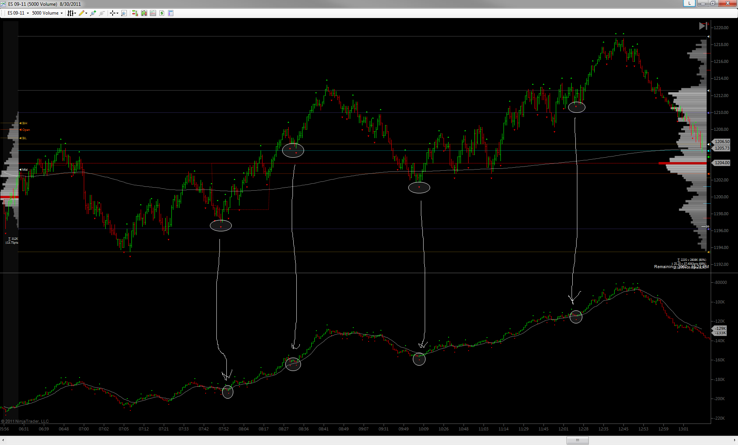Click the horizontal scrollbar left arrow
The image size is (738, 445).
coord(3,440)
